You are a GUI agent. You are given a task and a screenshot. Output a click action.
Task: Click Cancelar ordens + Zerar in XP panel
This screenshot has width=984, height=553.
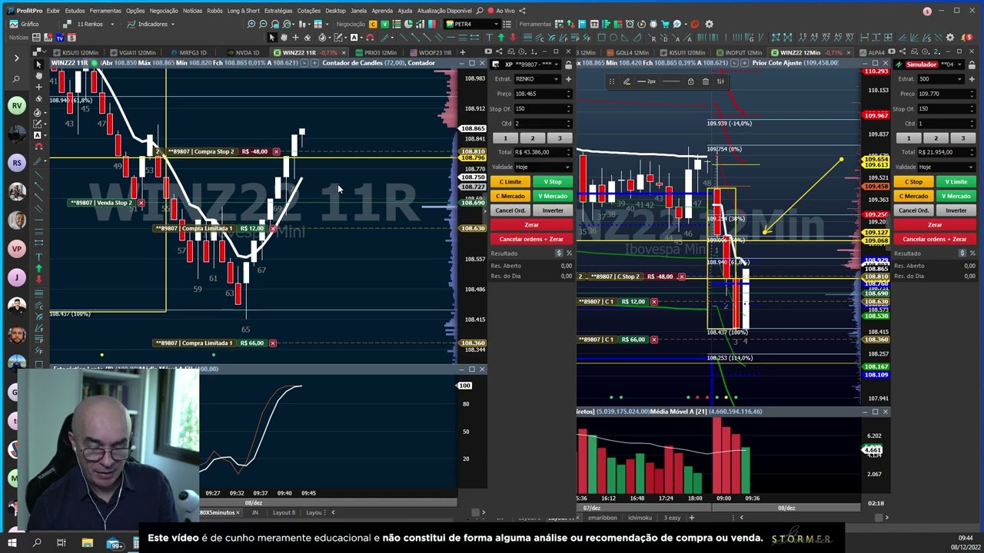click(x=531, y=239)
